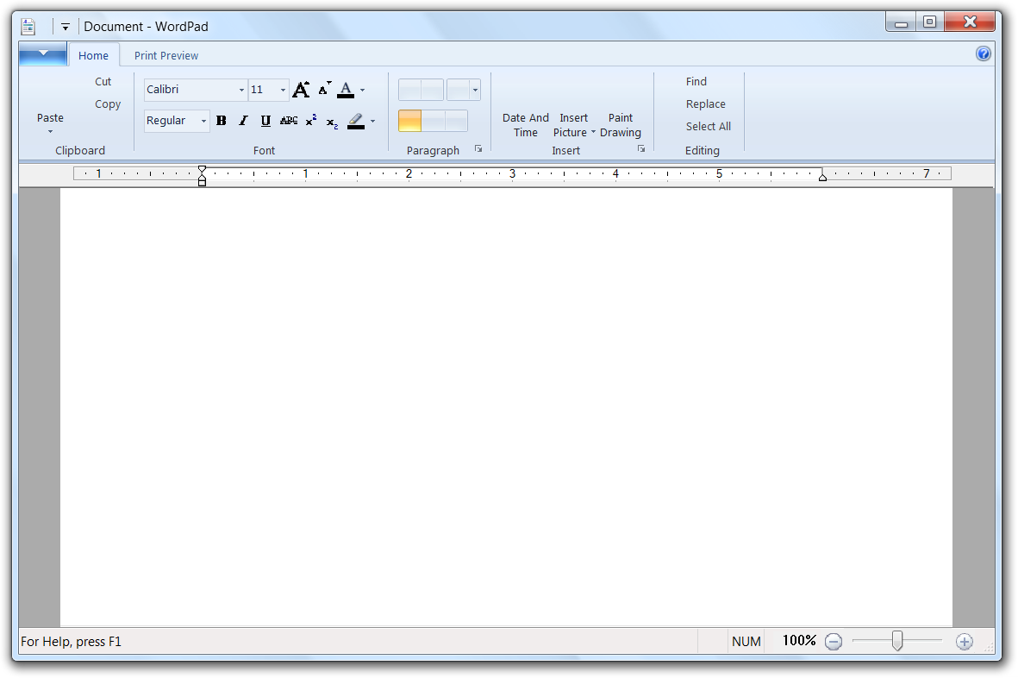Expand the text highlight color arrow
Viewport: 1018px width, 678px height.
click(372, 121)
